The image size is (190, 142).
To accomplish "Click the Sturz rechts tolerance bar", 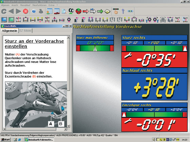I will pyautogui.click(x=154, y=48).
